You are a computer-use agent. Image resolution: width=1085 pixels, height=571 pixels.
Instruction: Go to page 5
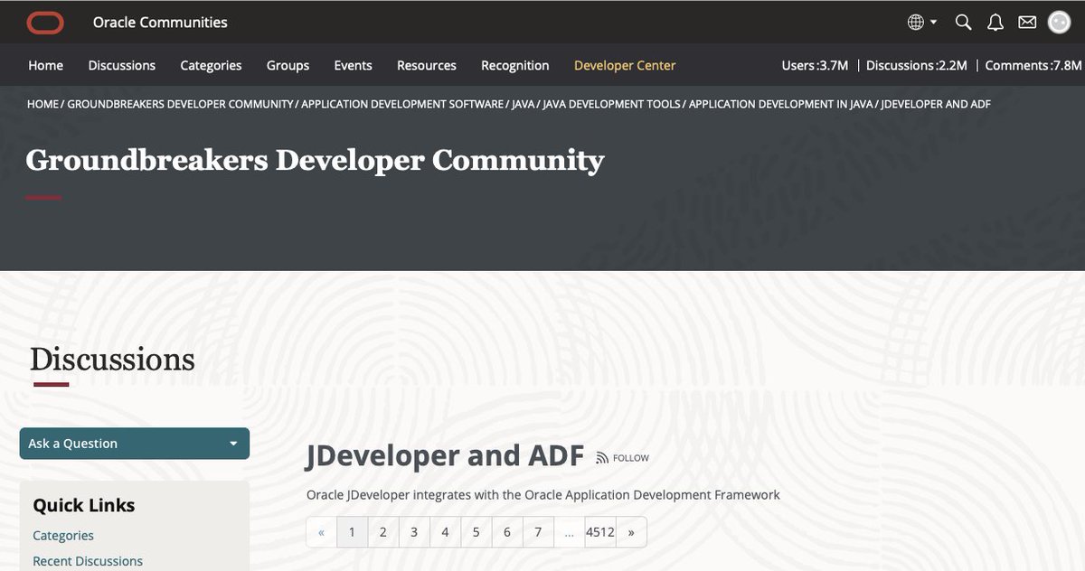pos(476,532)
